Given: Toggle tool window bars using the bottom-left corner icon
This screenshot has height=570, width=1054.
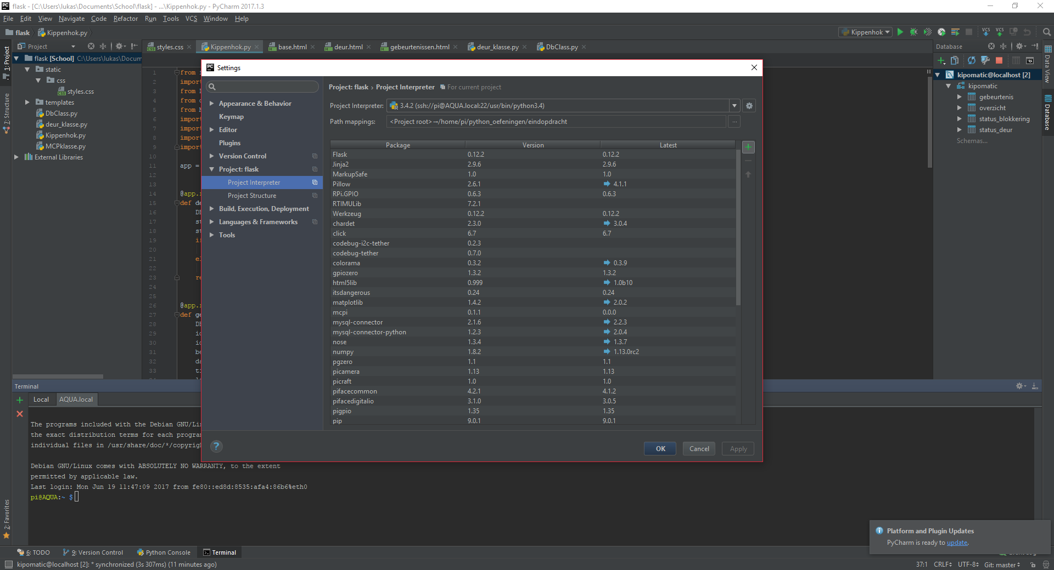Looking at the screenshot, I should (8, 565).
